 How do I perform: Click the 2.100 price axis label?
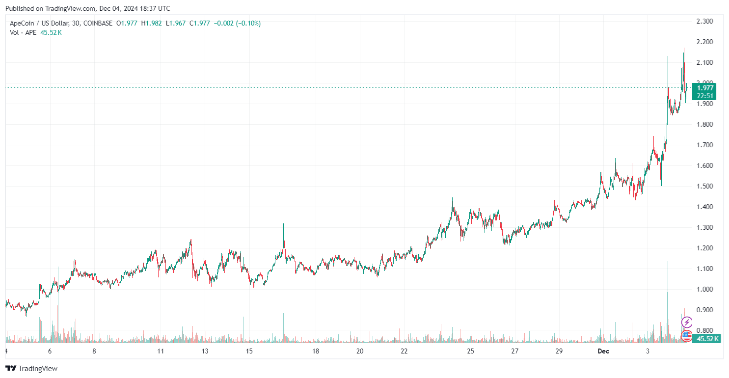pyautogui.click(x=705, y=62)
